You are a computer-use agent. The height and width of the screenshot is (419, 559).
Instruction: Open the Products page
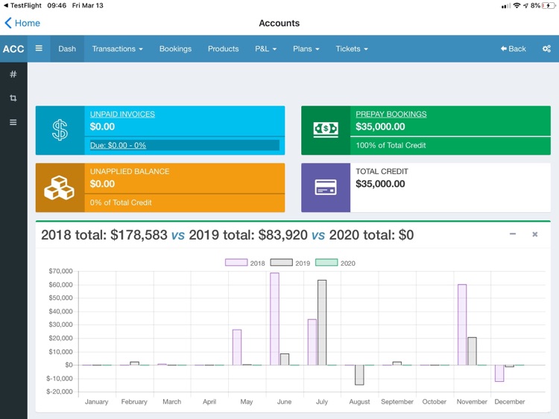click(223, 49)
